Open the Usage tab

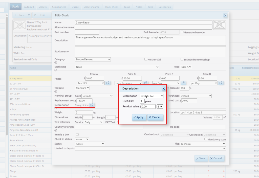(75, 7)
